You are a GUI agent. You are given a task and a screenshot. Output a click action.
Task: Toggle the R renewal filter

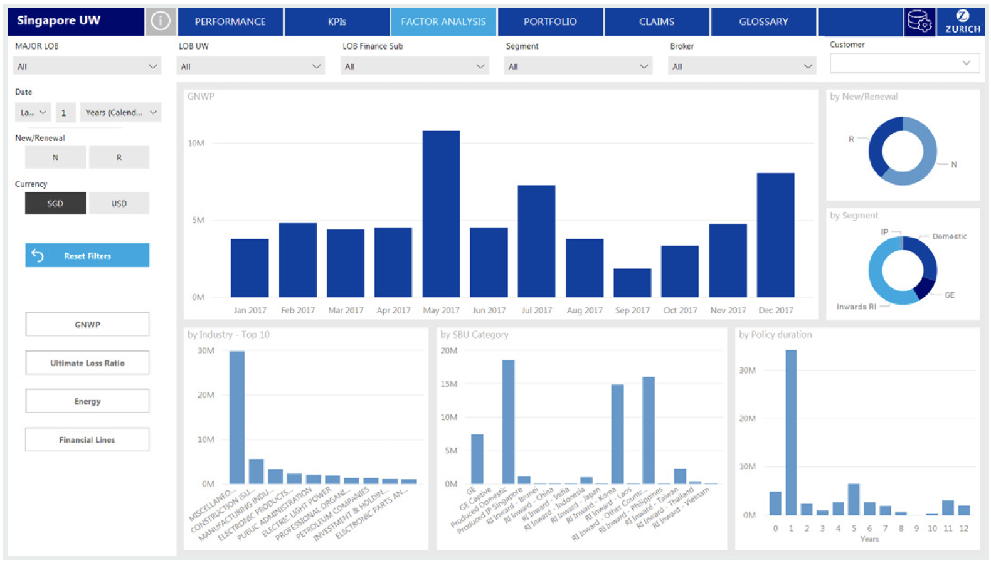(119, 157)
